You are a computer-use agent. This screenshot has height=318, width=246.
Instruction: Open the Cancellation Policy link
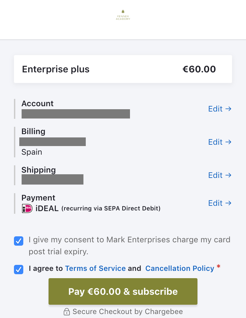point(180,269)
